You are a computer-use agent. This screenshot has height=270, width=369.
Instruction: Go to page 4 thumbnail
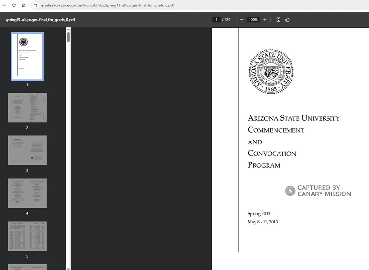coord(27,193)
